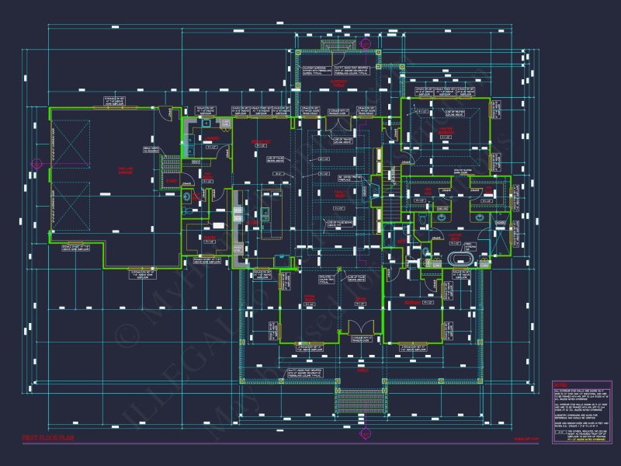Select the kitchen island outline
Screen dimensions: 621x466
(x=272, y=214)
